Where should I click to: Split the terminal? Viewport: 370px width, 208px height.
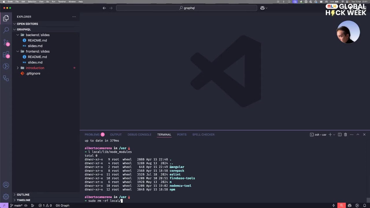(340, 135)
